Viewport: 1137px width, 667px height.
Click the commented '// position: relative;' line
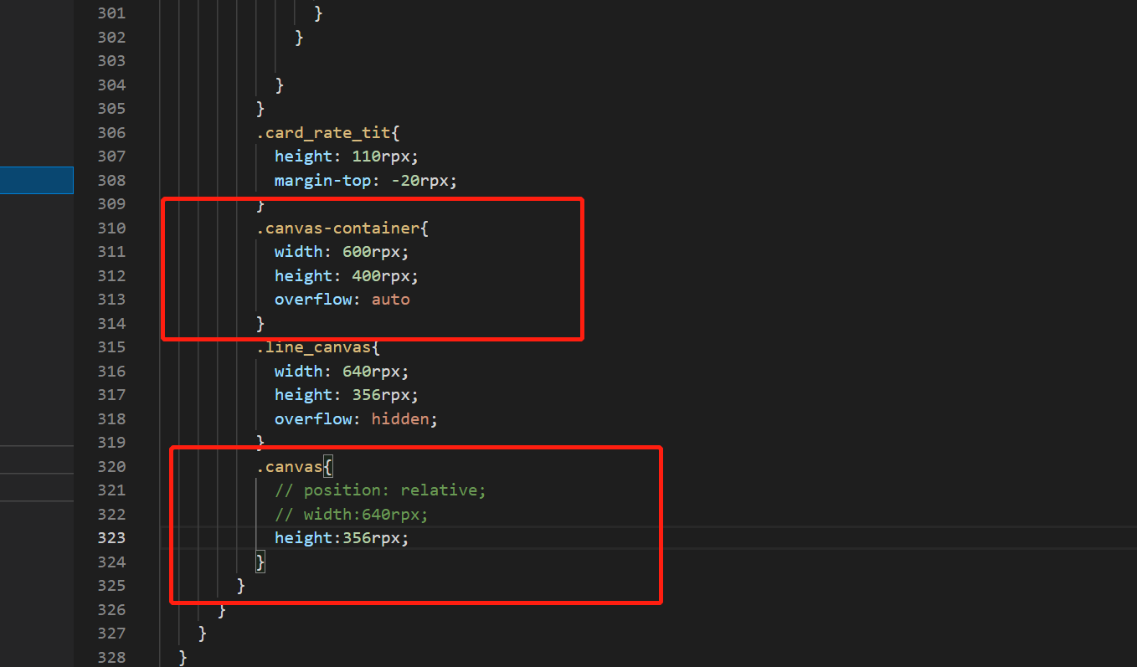380,490
